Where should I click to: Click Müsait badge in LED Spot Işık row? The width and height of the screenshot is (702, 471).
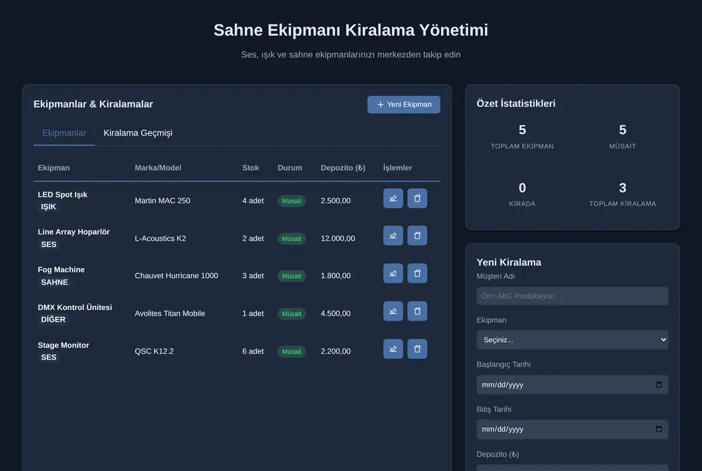[292, 201]
